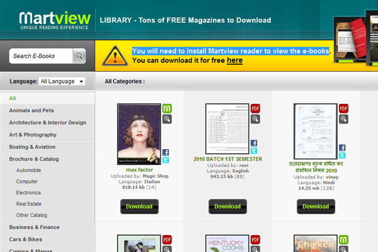Open the Hindi title uploaded by vinay
Screen dimensions: 378x252
click(316, 167)
